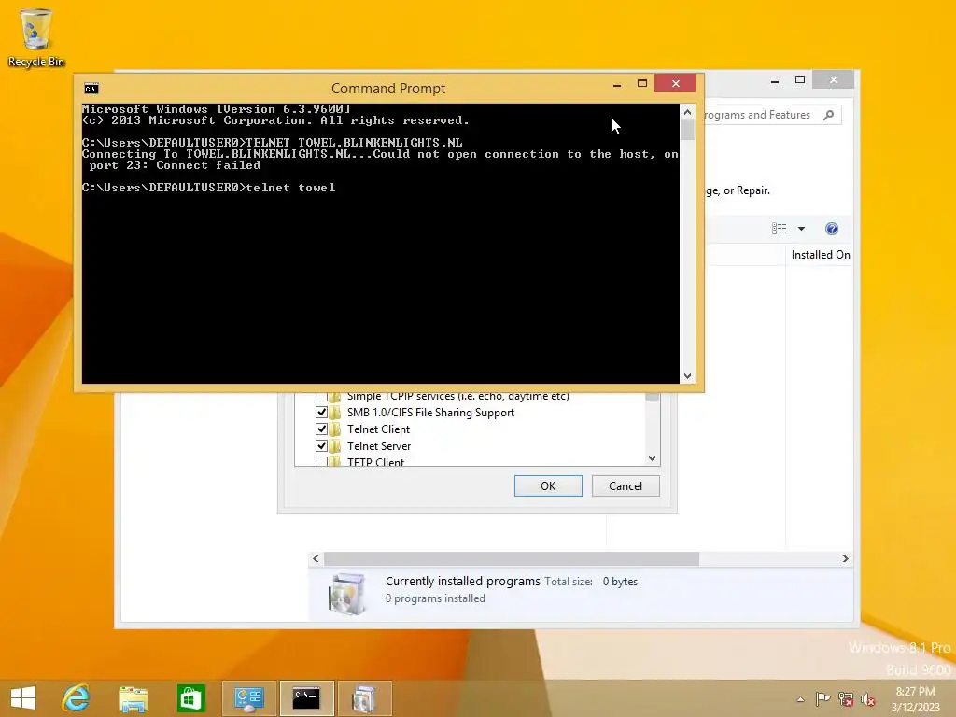Screen dimensions: 956x717
Task: Close the Programs and Features window
Action: click(x=834, y=80)
